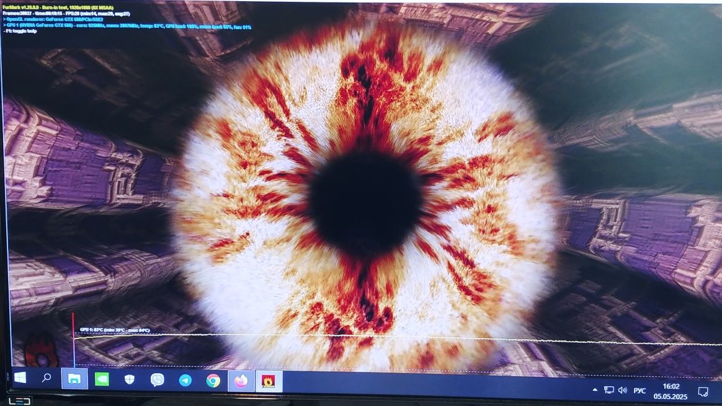
Task: Click the GPU 1 temperature graph label
Action: (x=115, y=330)
